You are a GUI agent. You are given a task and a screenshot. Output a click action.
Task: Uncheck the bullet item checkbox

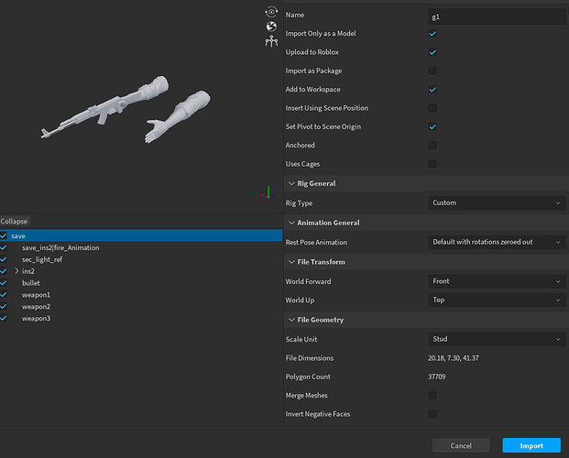pyautogui.click(x=5, y=283)
